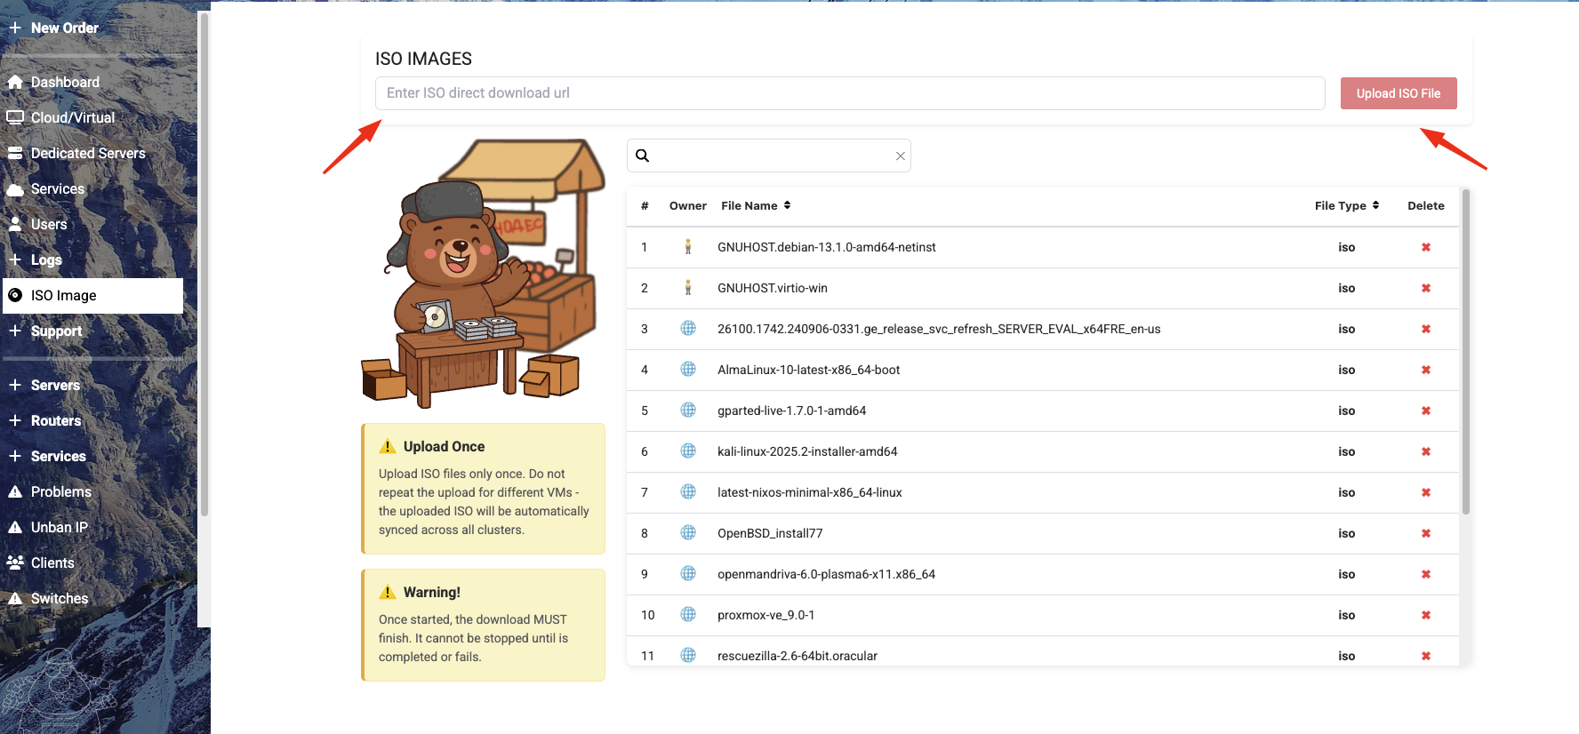Click globe icon beside gparted-live row
Image resolution: width=1579 pixels, height=734 pixels.
click(687, 411)
